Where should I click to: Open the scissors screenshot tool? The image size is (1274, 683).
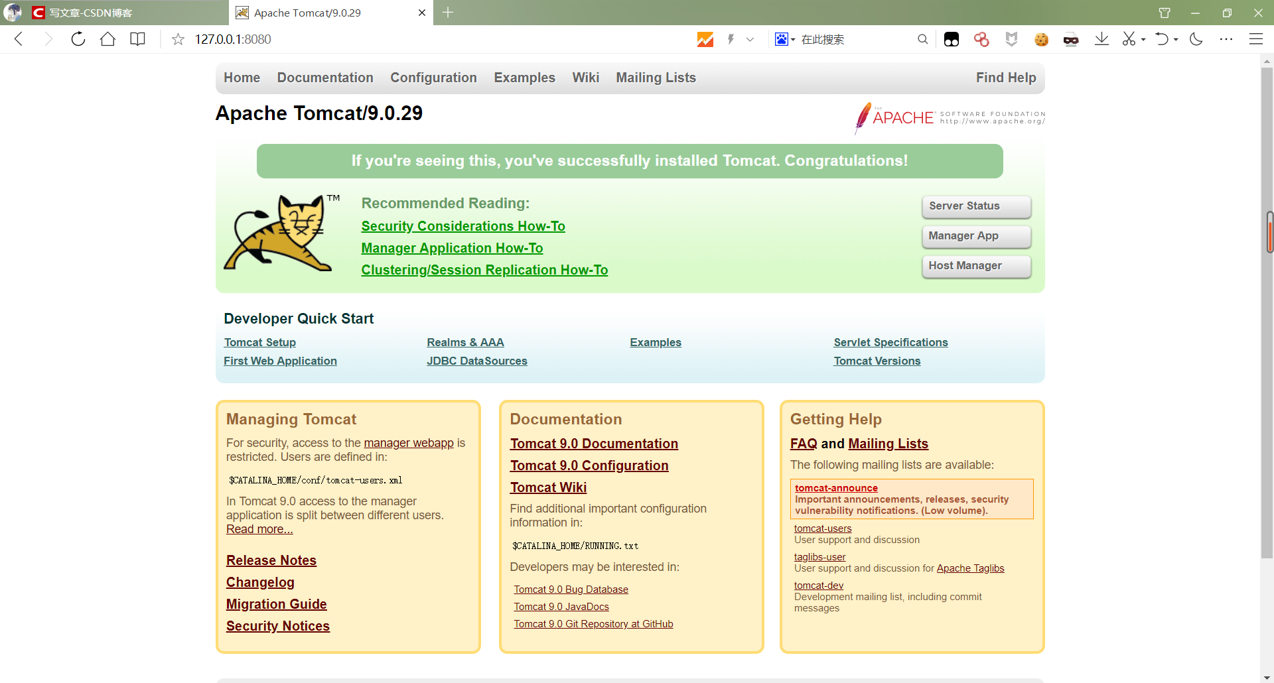click(1129, 39)
